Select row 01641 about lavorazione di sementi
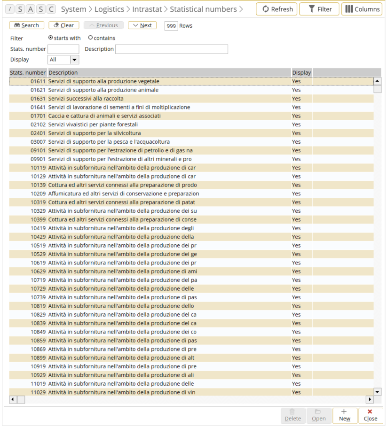The image size is (387, 427). [x=191, y=107]
